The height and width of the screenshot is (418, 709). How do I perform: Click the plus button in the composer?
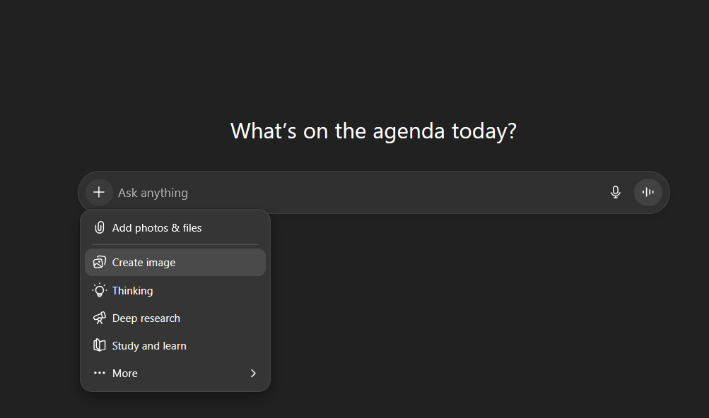click(99, 192)
